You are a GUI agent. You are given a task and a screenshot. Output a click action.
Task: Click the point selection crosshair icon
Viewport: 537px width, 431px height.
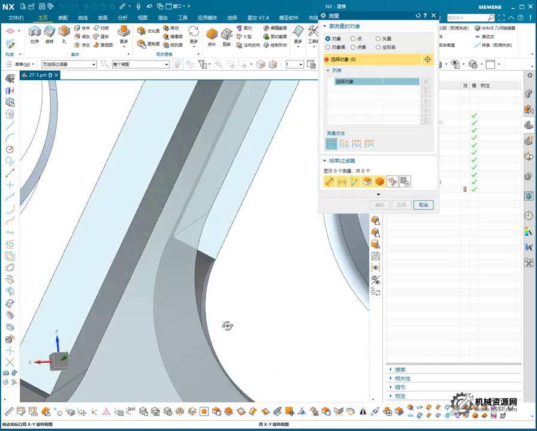coord(427,59)
